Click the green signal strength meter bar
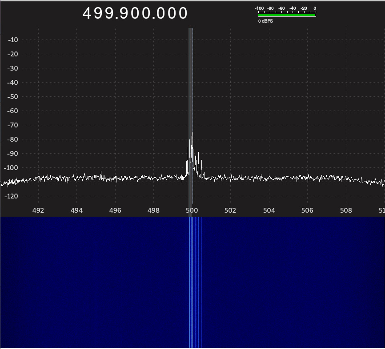 tap(287, 15)
